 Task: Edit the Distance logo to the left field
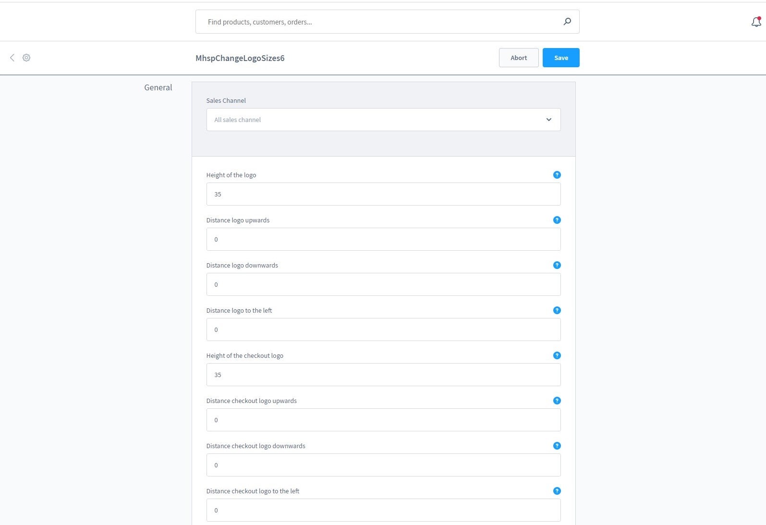383,330
